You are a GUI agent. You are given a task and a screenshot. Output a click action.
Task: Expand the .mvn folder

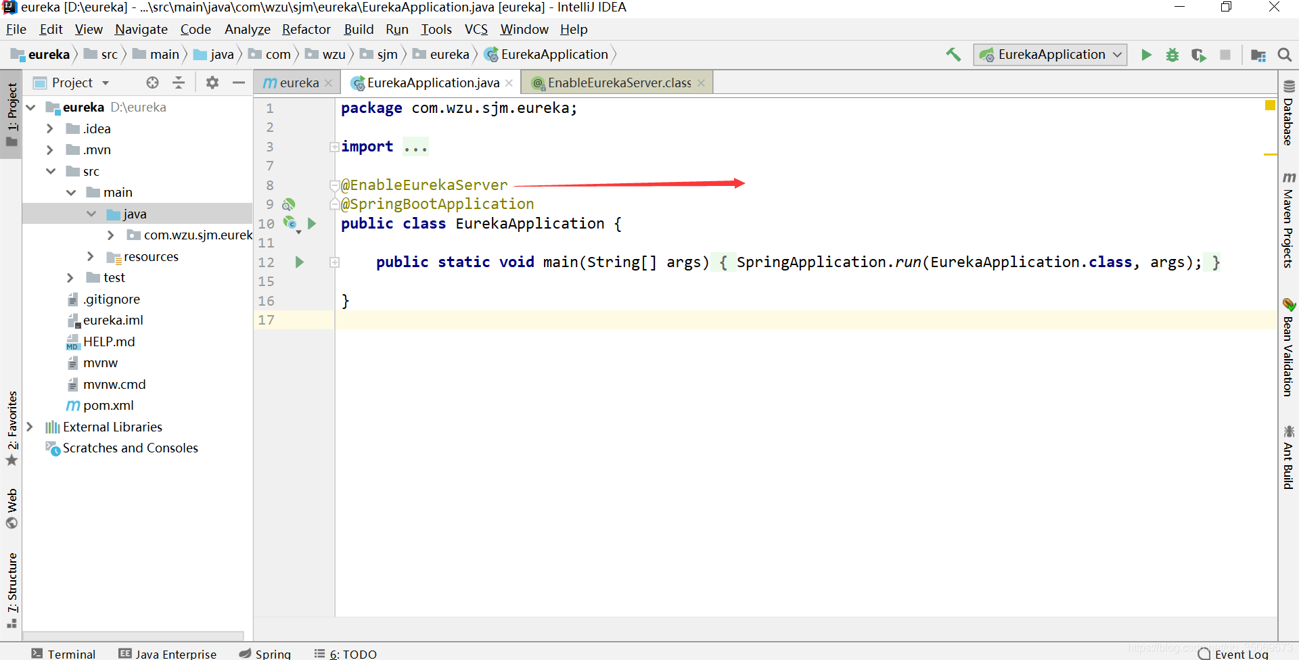tap(50, 149)
